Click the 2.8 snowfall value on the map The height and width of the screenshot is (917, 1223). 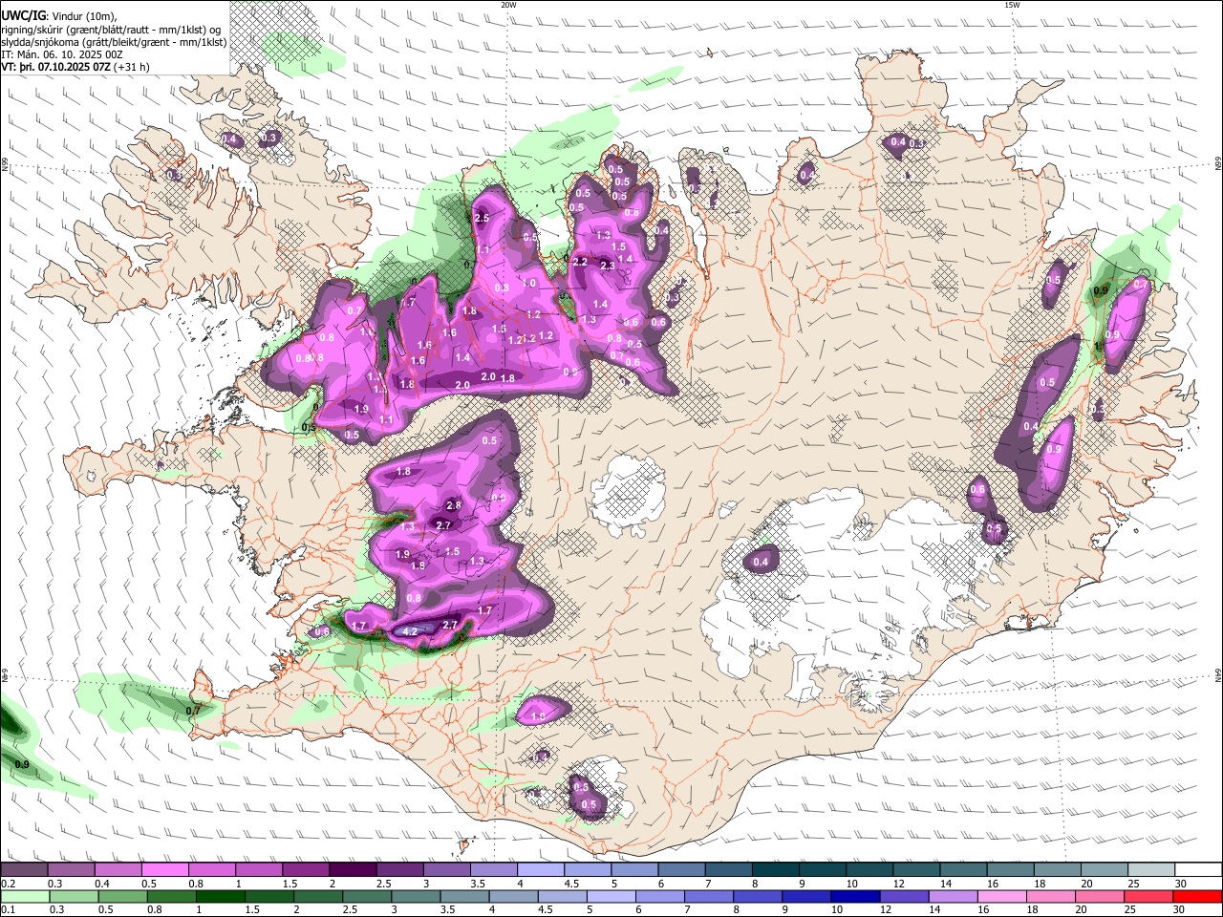point(454,505)
